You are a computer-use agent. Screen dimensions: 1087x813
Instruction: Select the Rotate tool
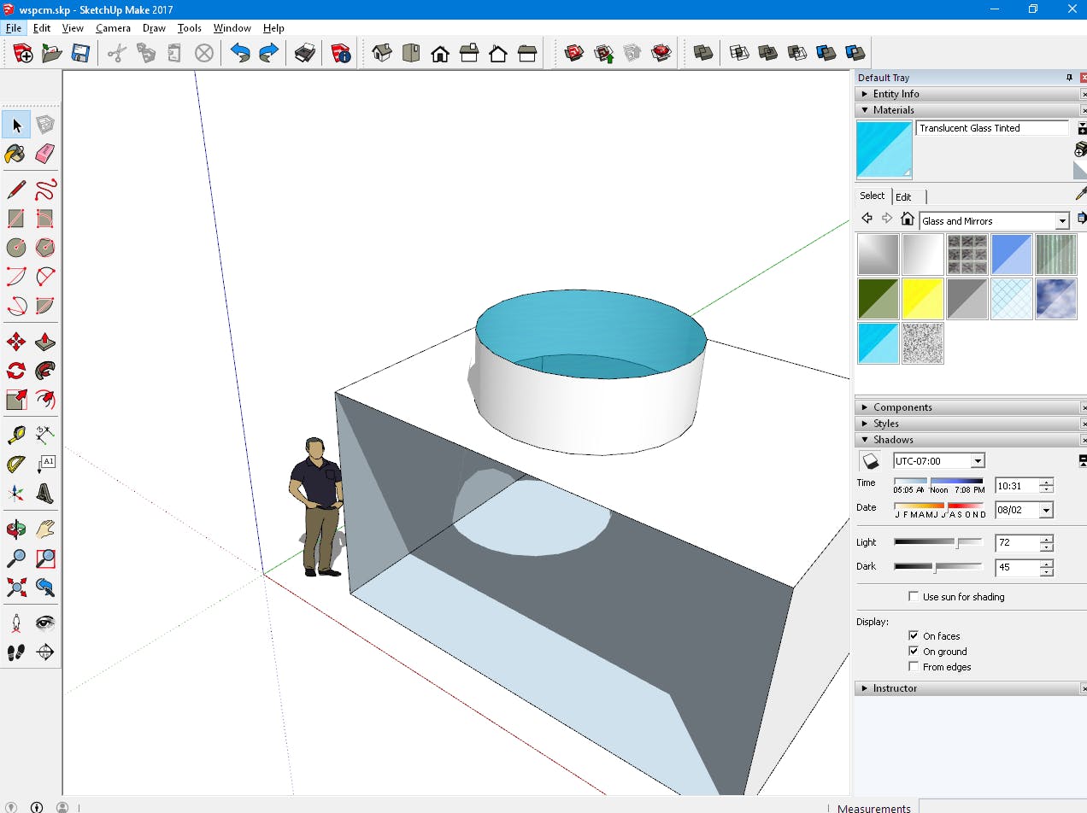click(15, 371)
